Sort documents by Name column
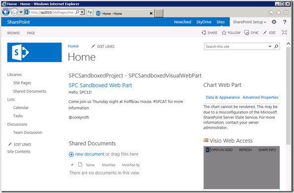 [90, 165]
